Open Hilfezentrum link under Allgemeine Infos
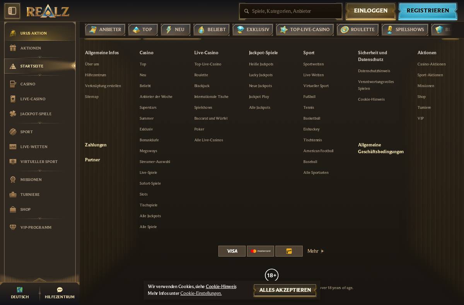 pyautogui.click(x=96, y=75)
